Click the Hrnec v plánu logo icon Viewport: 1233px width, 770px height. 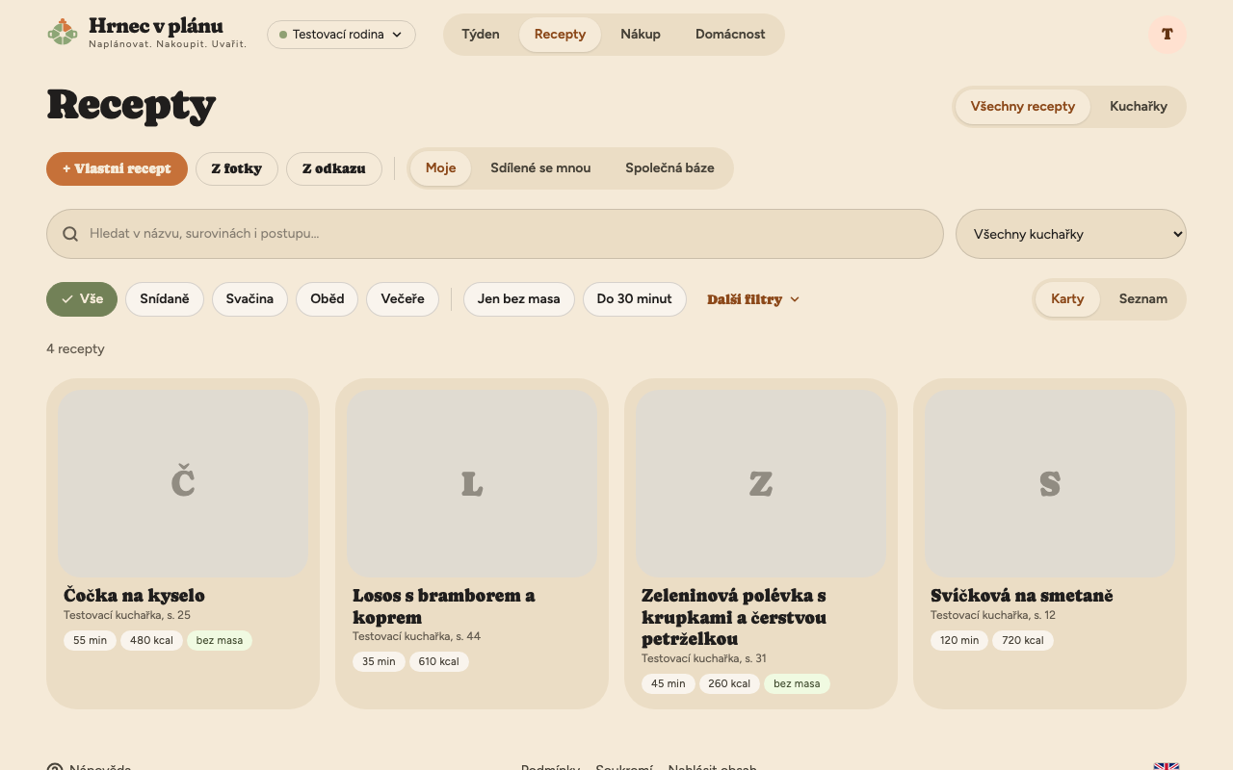tap(63, 33)
